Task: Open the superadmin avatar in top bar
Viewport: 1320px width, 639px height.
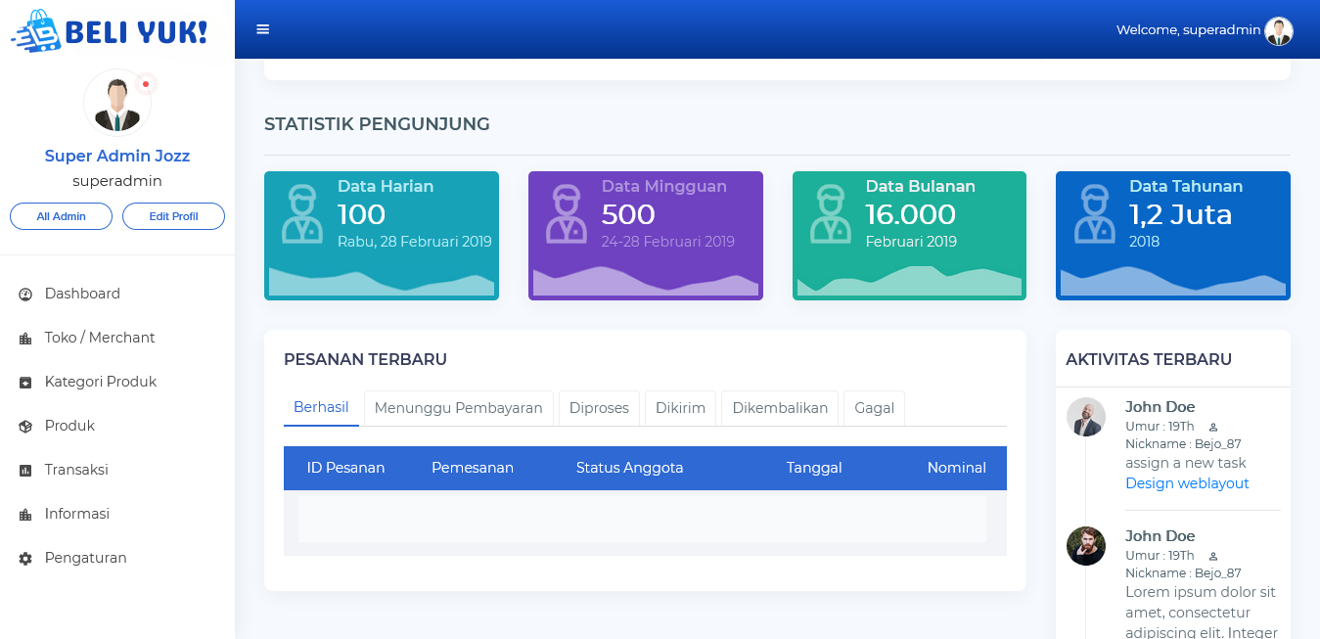Action: 1278,30
